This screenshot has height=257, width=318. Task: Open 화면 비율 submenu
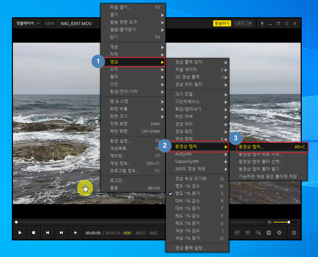[133, 109]
